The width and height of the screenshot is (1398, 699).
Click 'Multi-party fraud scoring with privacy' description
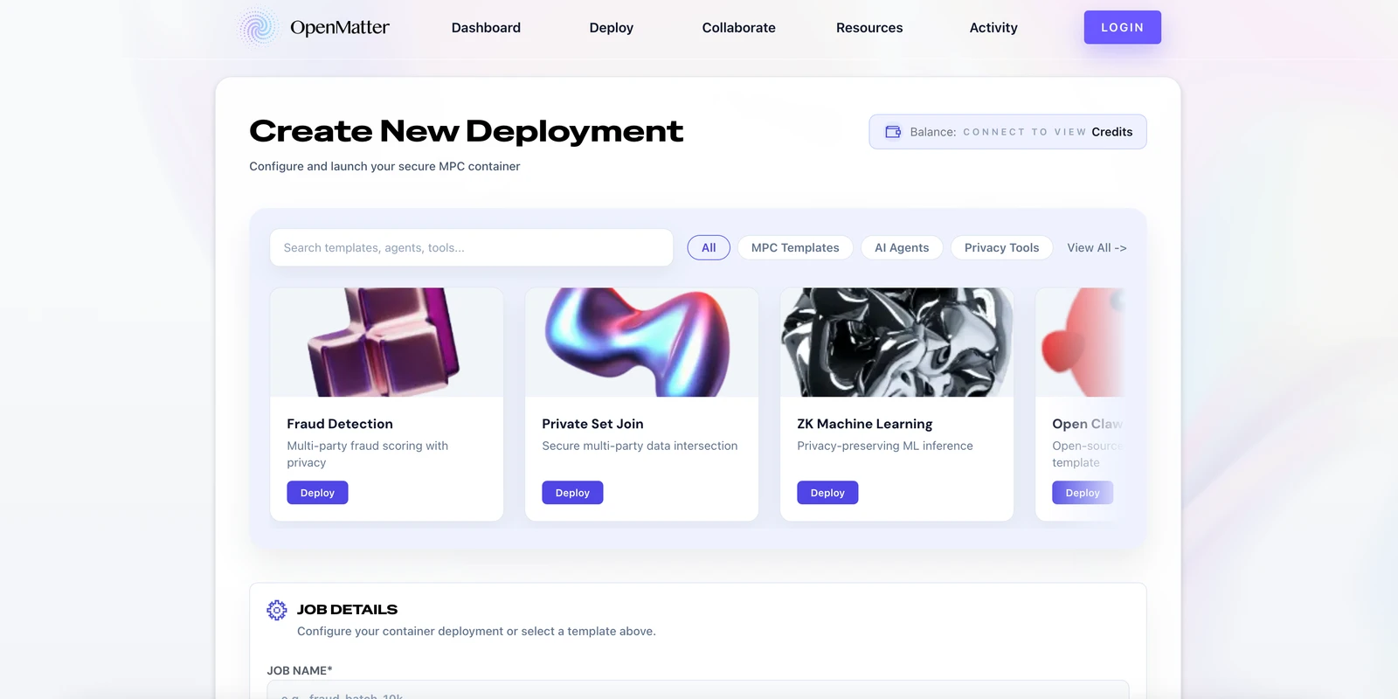tap(368, 454)
